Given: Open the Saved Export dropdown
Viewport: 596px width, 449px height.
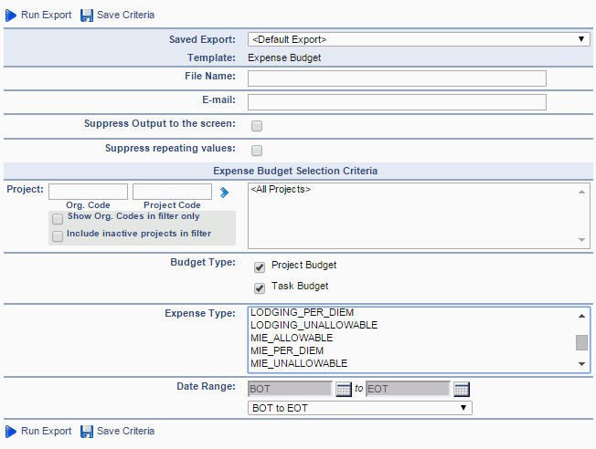Looking at the screenshot, I should (x=419, y=39).
